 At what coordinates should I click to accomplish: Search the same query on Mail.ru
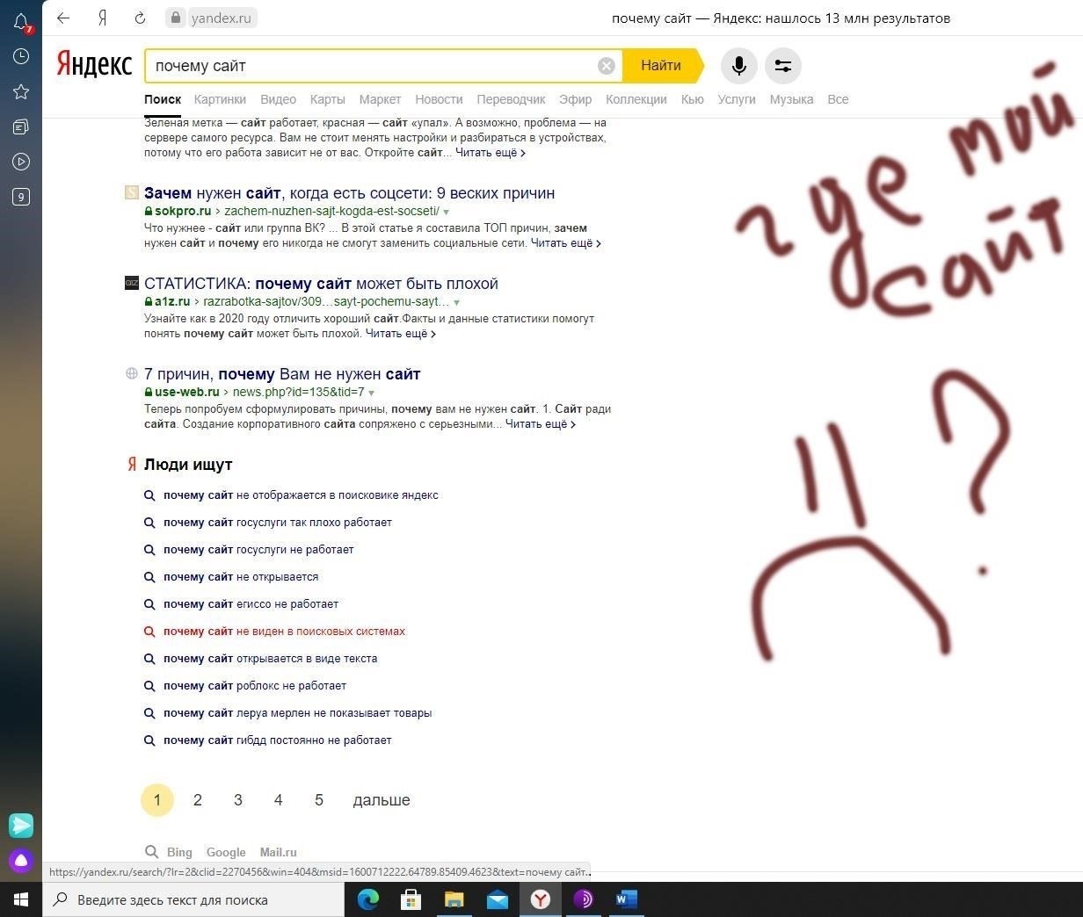278,852
